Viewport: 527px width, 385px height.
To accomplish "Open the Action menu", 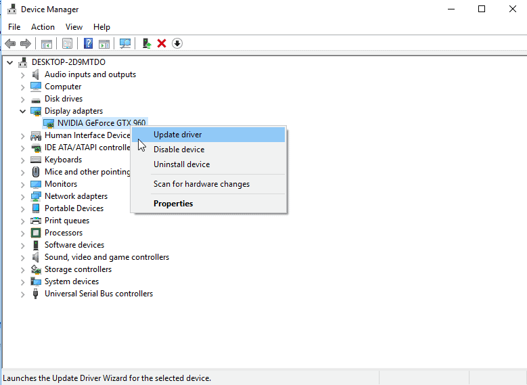I will click(x=43, y=27).
